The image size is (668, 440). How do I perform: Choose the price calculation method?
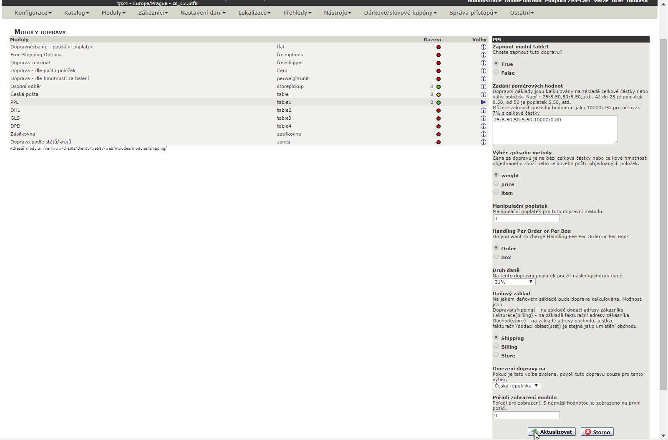pyautogui.click(x=496, y=184)
